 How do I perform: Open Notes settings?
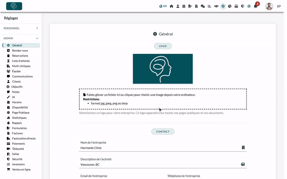click(16, 92)
